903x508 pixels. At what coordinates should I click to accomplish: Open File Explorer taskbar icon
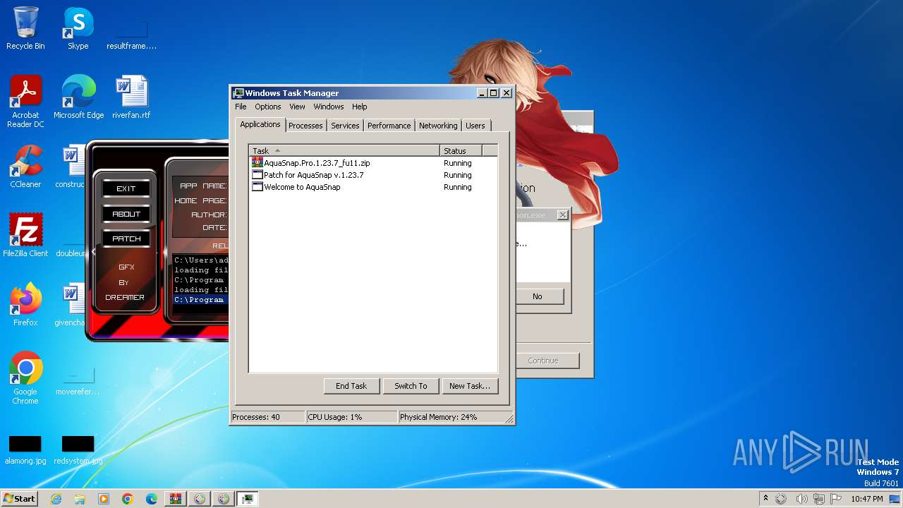80,499
